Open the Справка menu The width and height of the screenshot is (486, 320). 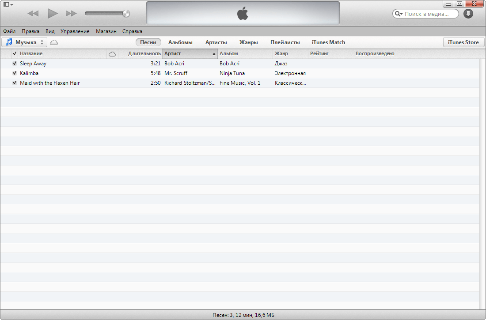pos(133,31)
